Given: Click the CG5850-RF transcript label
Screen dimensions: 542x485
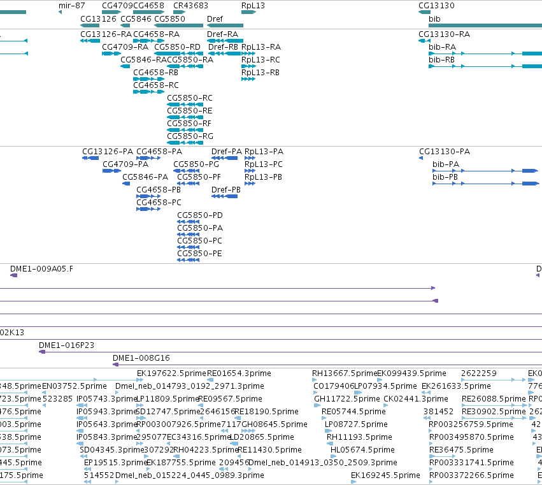Looking at the screenshot, I should point(189,124).
